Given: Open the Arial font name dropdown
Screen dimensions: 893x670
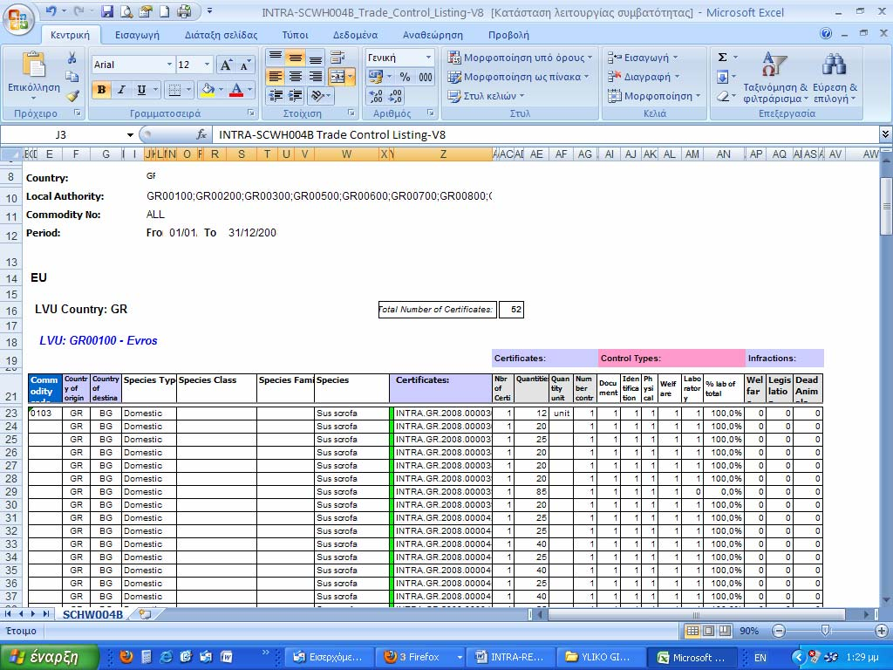Looking at the screenshot, I should [x=169, y=65].
